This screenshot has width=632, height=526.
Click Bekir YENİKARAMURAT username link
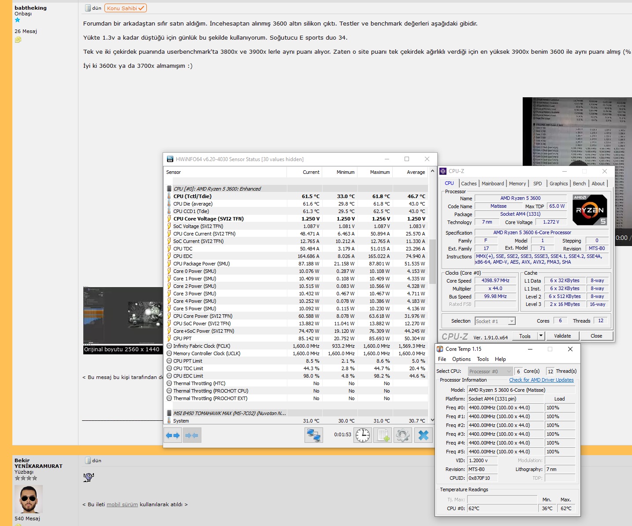click(38, 463)
